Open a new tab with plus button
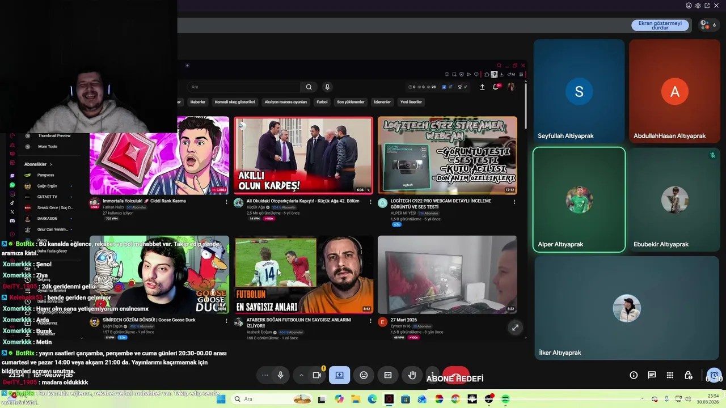The image size is (726, 408). (x=187, y=66)
